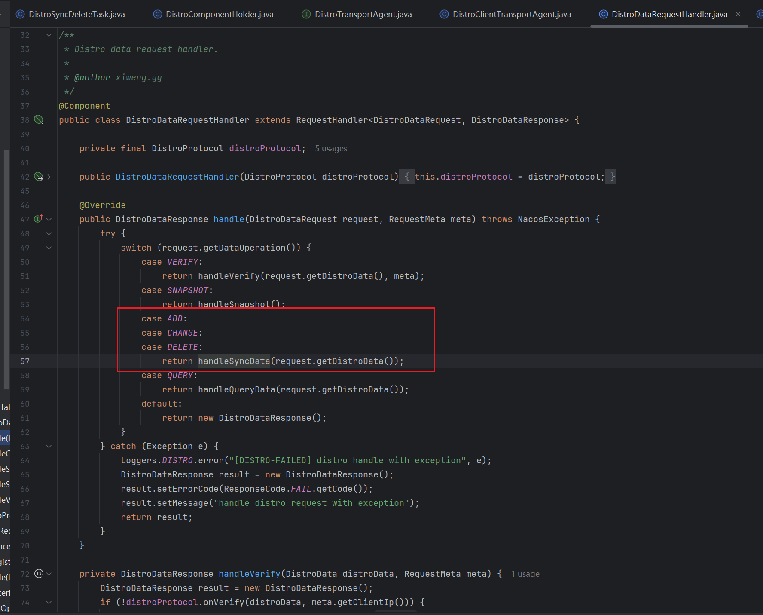Click the implemented-method gutter icon on line 47
The width and height of the screenshot is (763, 615).
coord(38,219)
